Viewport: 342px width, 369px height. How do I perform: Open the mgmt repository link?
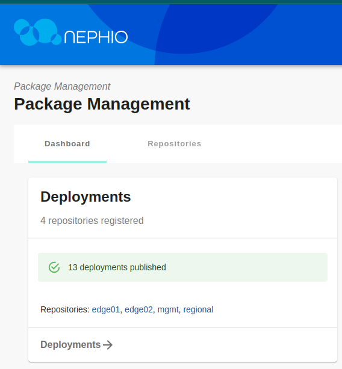168,309
